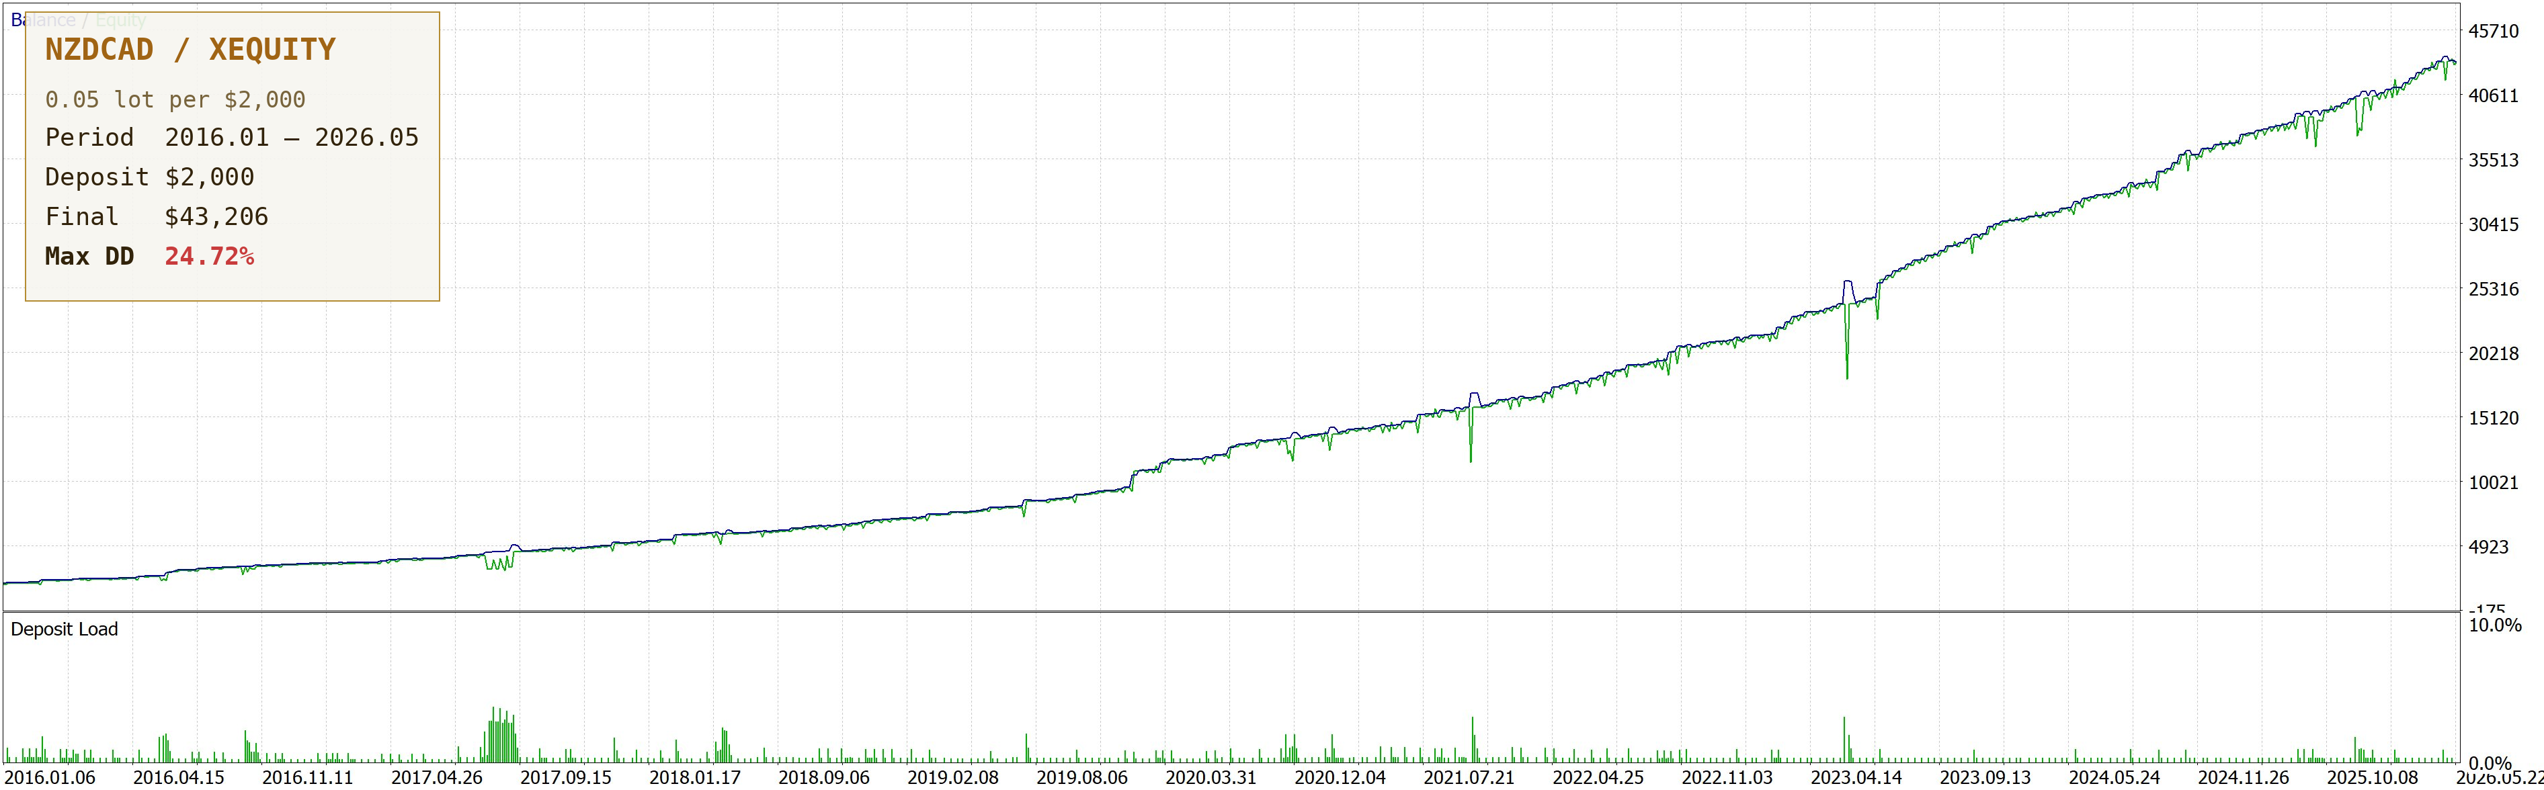This screenshot has width=2544, height=790.
Task: Click the 35513 y-axis label
Action: click(x=2494, y=160)
